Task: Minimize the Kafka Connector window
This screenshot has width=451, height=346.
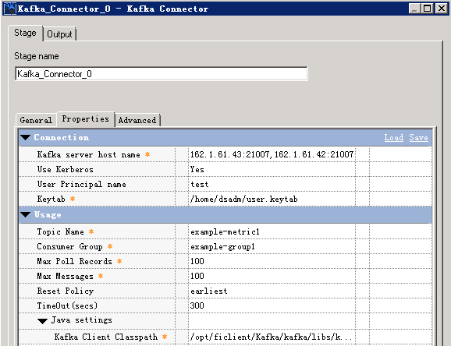Action: point(414,9)
